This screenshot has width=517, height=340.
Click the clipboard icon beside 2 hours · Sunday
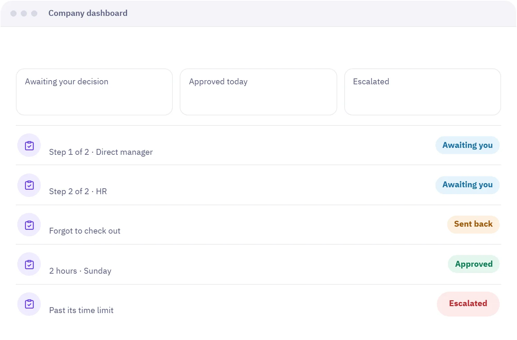point(29,264)
